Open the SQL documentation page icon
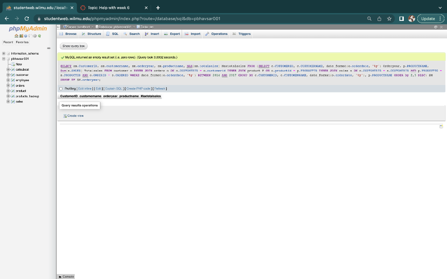 [x=30, y=36]
